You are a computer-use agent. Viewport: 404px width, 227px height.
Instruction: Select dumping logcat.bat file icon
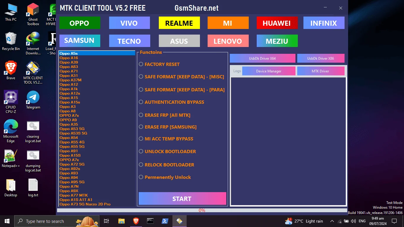(33, 160)
